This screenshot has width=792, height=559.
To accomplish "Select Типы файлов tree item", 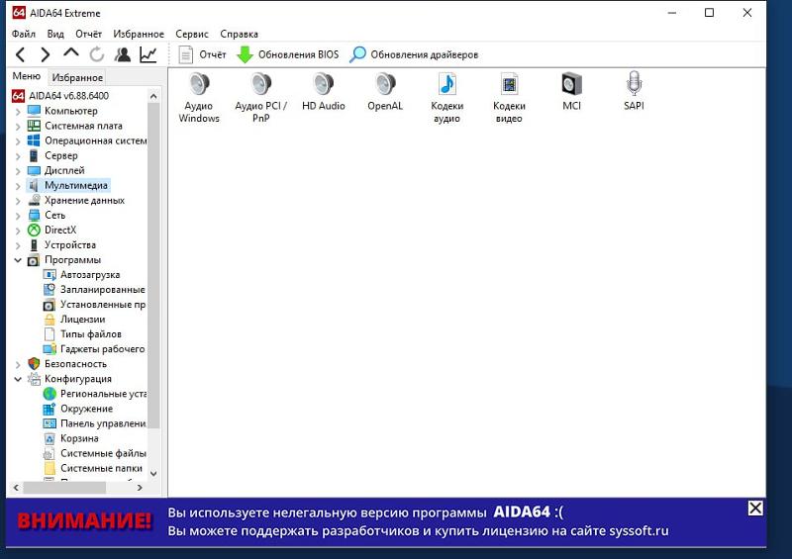I will click(82, 333).
